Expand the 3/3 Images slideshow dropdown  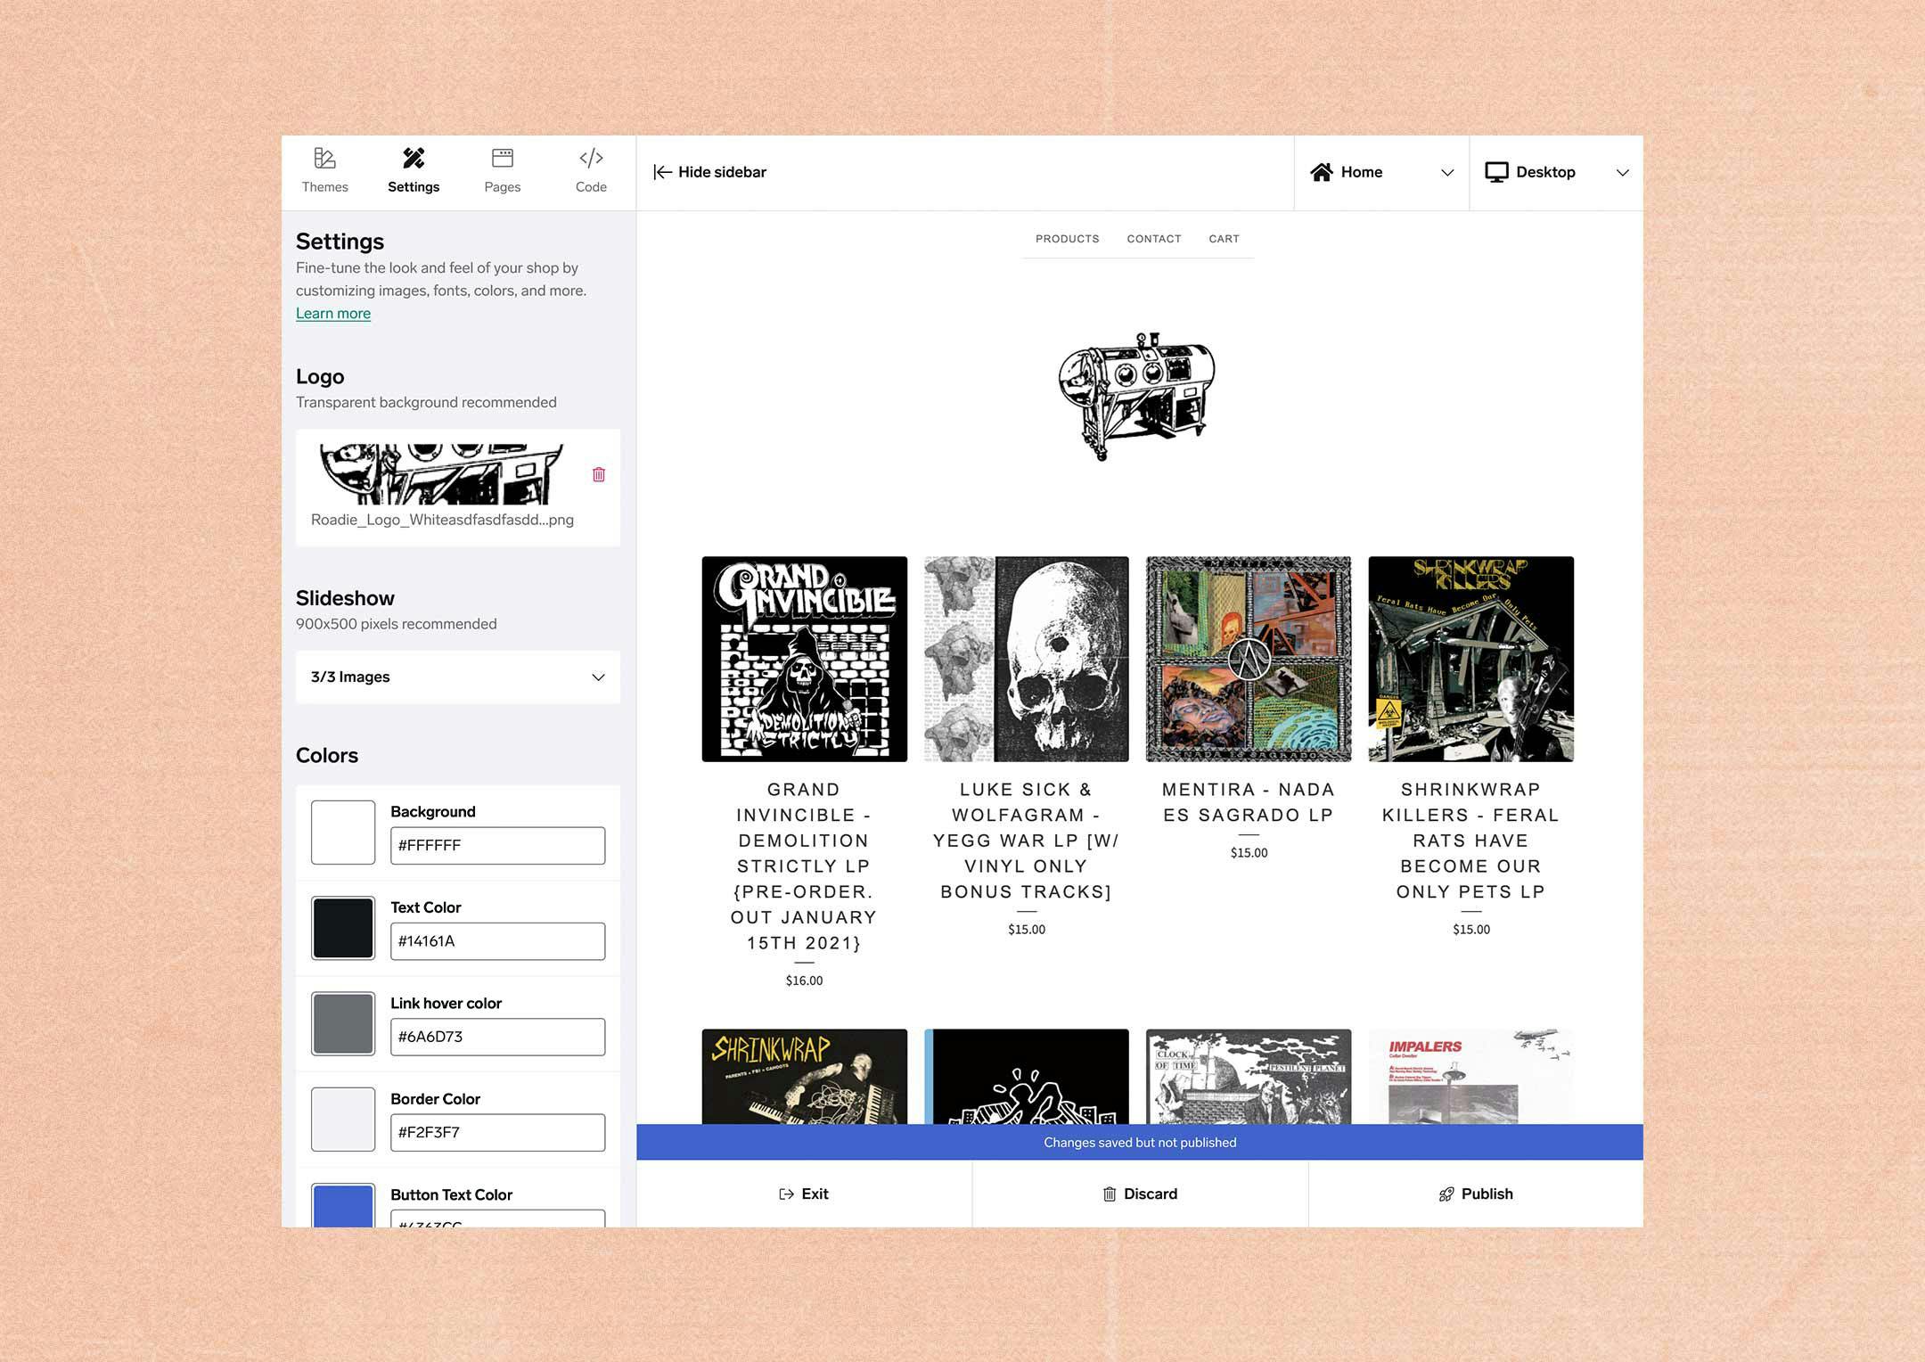click(597, 677)
